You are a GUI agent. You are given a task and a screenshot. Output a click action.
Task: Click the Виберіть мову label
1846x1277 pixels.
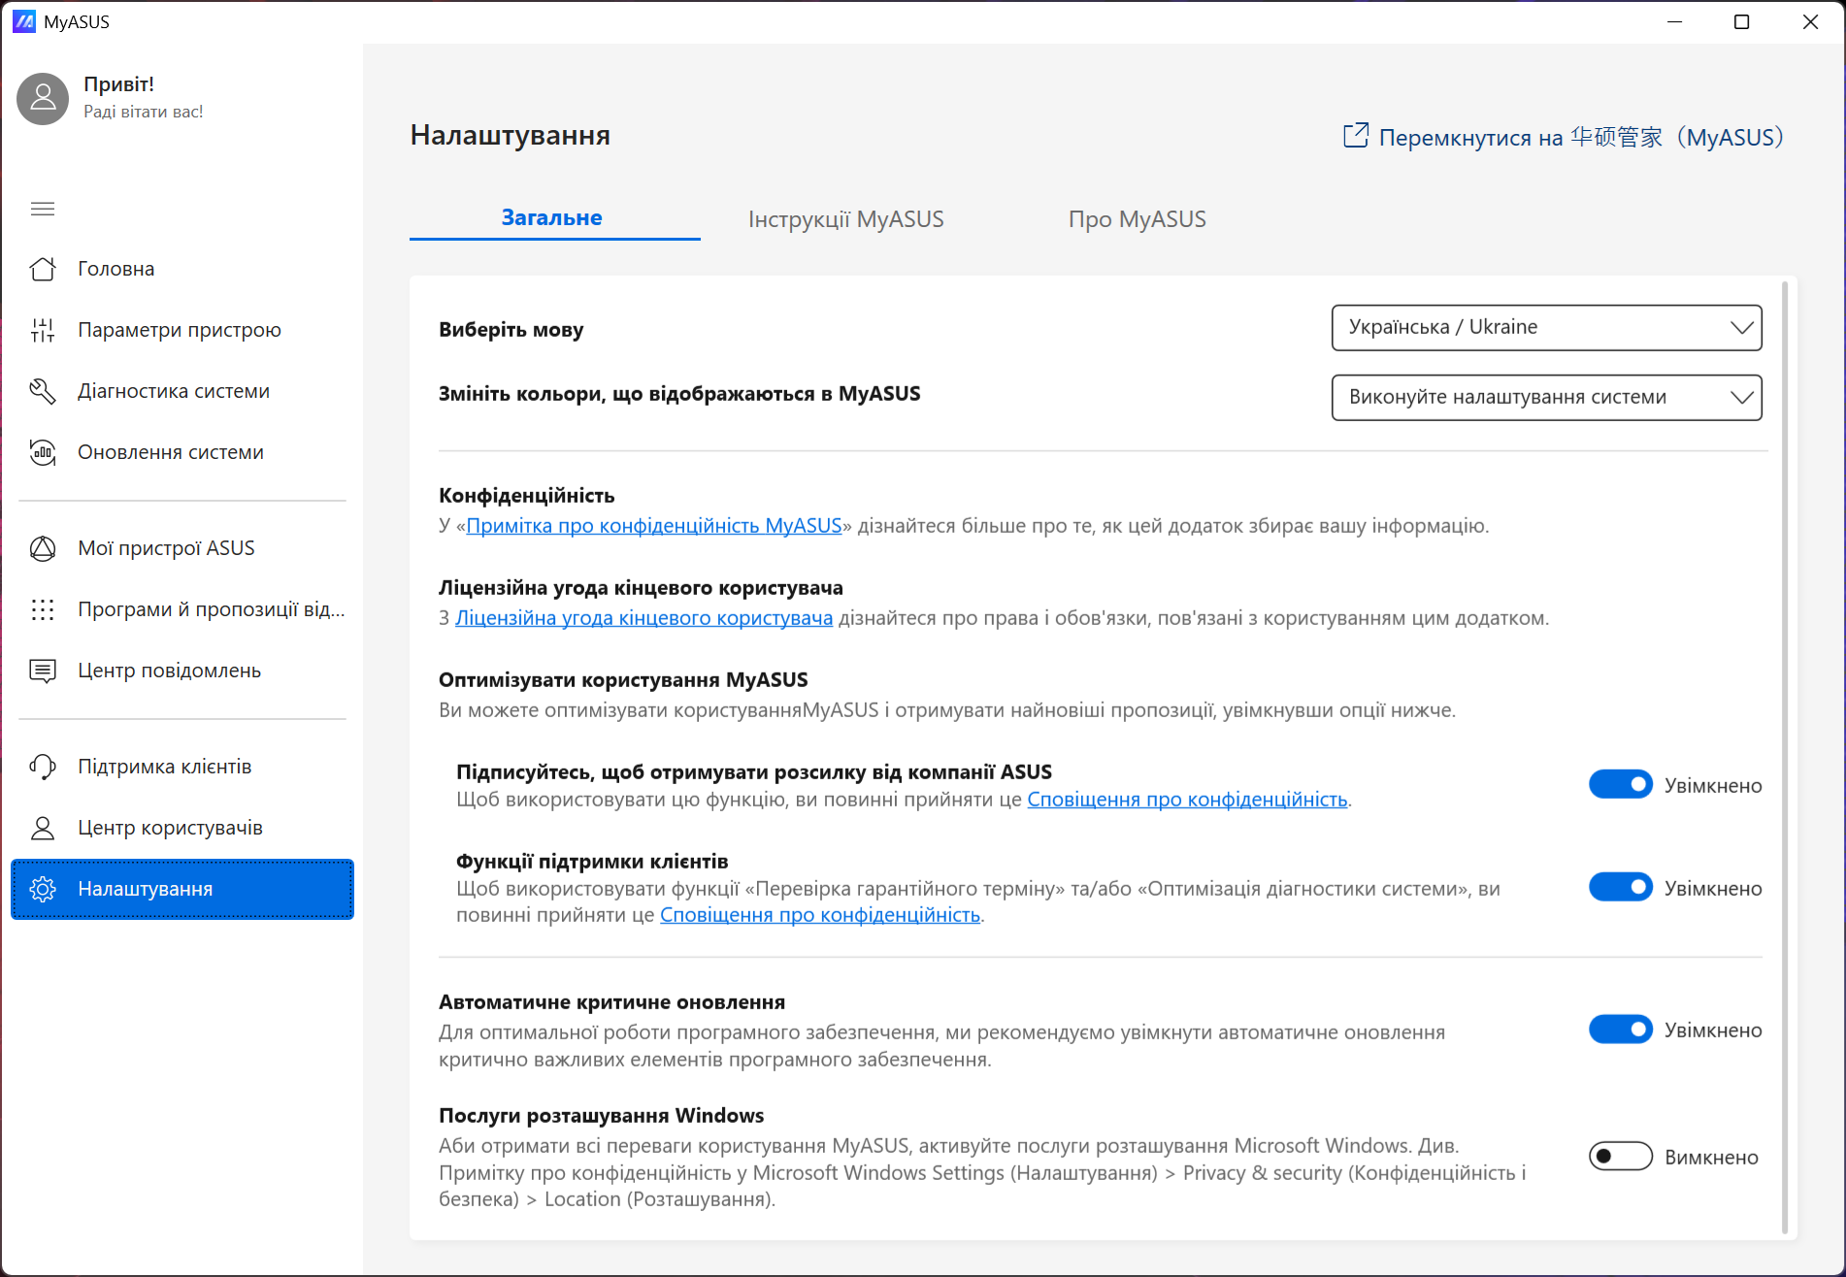tap(511, 330)
